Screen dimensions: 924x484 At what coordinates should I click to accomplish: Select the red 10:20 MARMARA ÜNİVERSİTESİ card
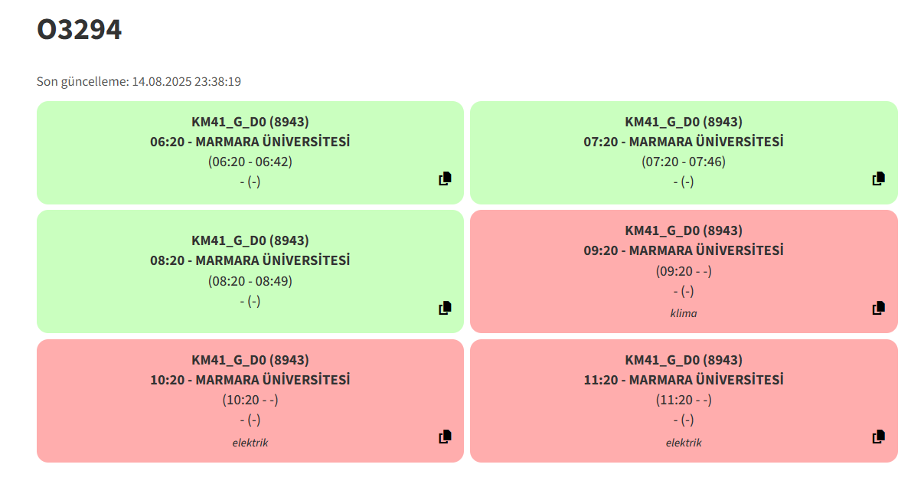pyautogui.click(x=250, y=401)
